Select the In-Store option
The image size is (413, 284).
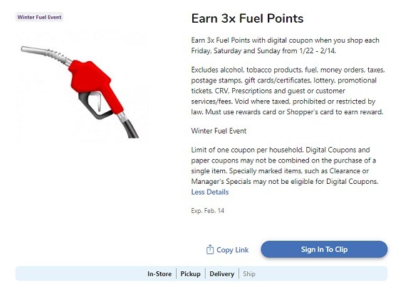[x=160, y=274]
